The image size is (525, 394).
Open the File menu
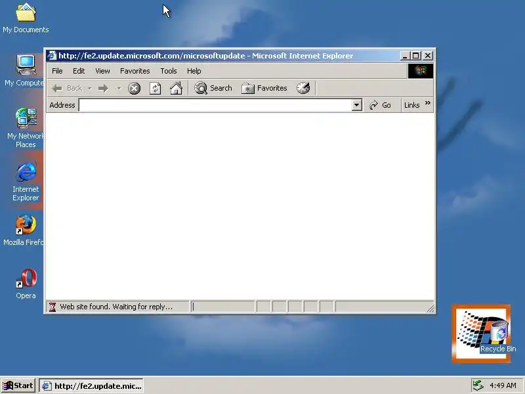pos(57,71)
